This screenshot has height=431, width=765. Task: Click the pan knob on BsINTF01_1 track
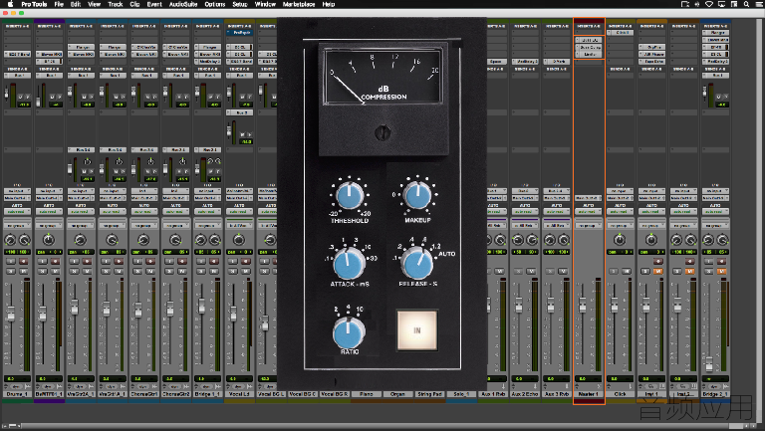(x=48, y=240)
